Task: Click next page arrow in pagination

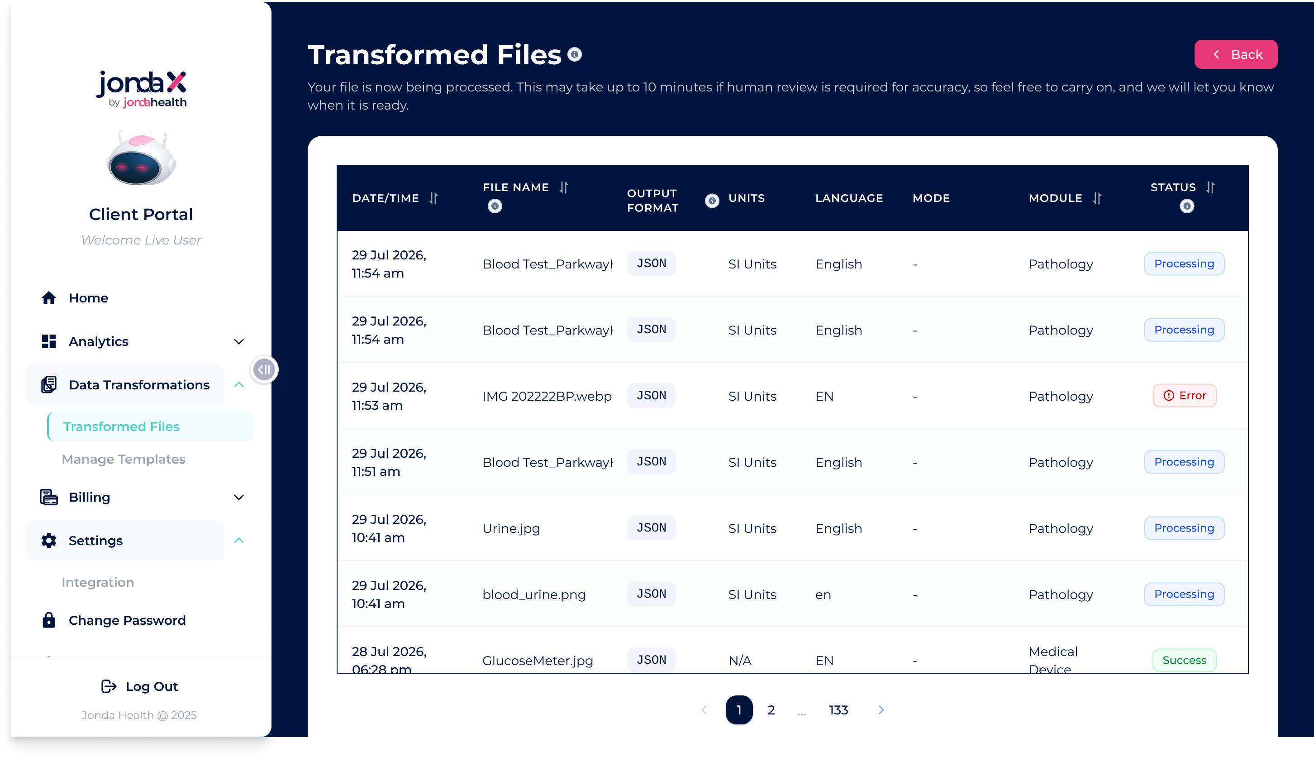Action: coord(881,710)
